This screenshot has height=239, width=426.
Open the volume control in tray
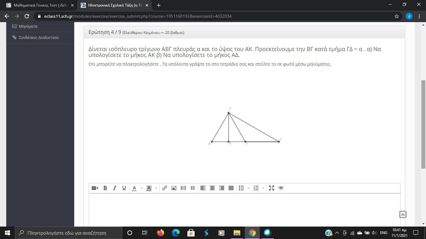pos(374,233)
